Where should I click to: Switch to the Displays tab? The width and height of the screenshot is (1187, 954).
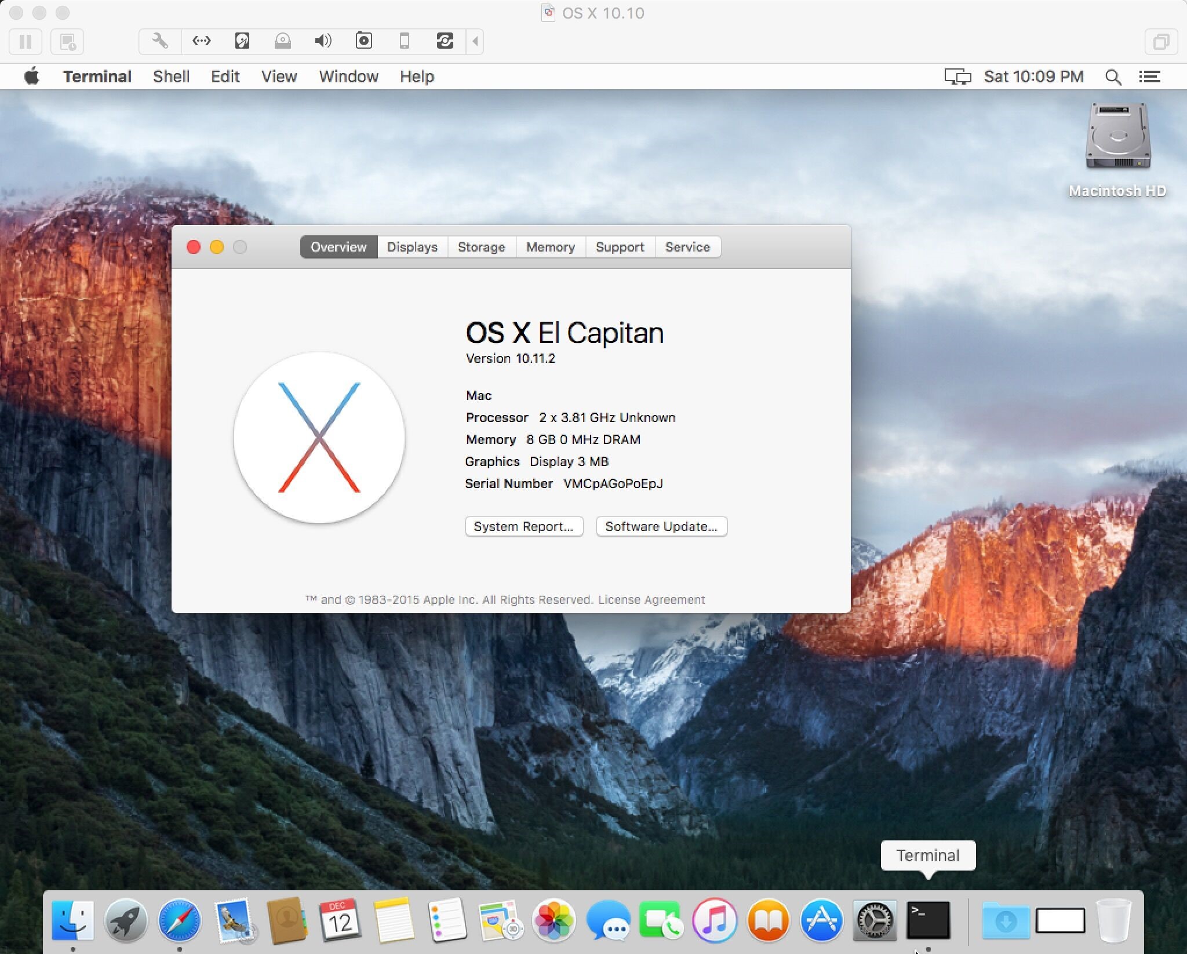[412, 247]
